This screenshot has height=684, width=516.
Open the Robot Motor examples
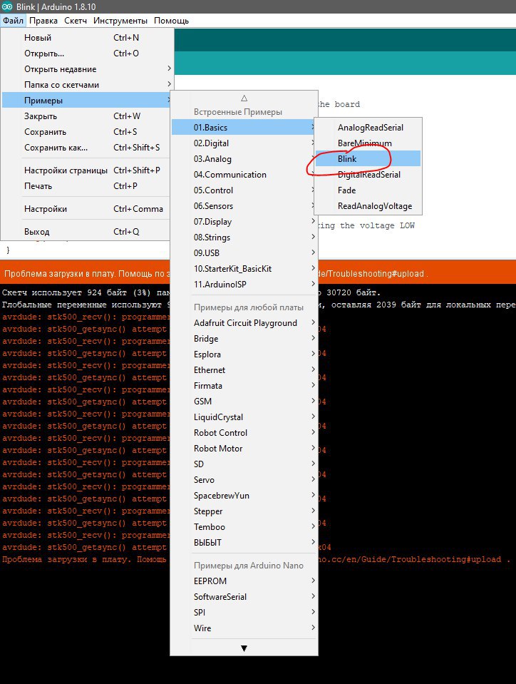(x=244, y=449)
